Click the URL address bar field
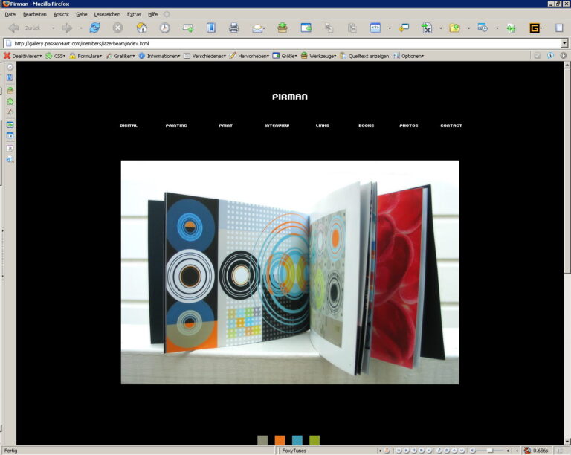This screenshot has width=571, height=455. tap(283, 43)
